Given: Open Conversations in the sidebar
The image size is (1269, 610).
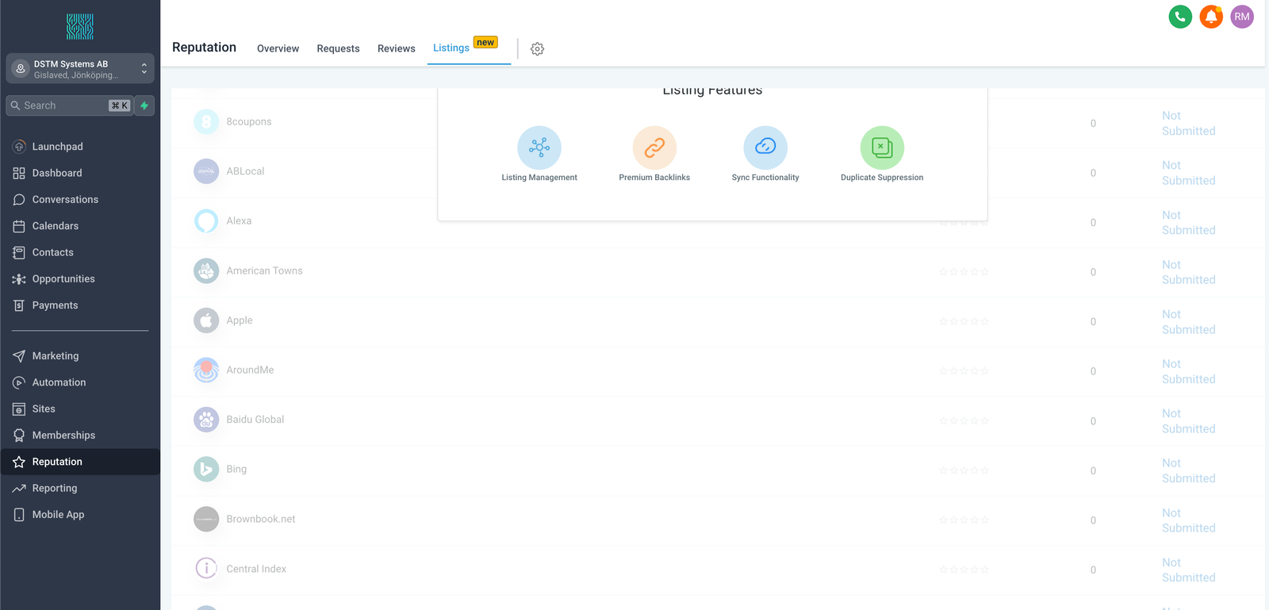Looking at the screenshot, I should coord(65,200).
